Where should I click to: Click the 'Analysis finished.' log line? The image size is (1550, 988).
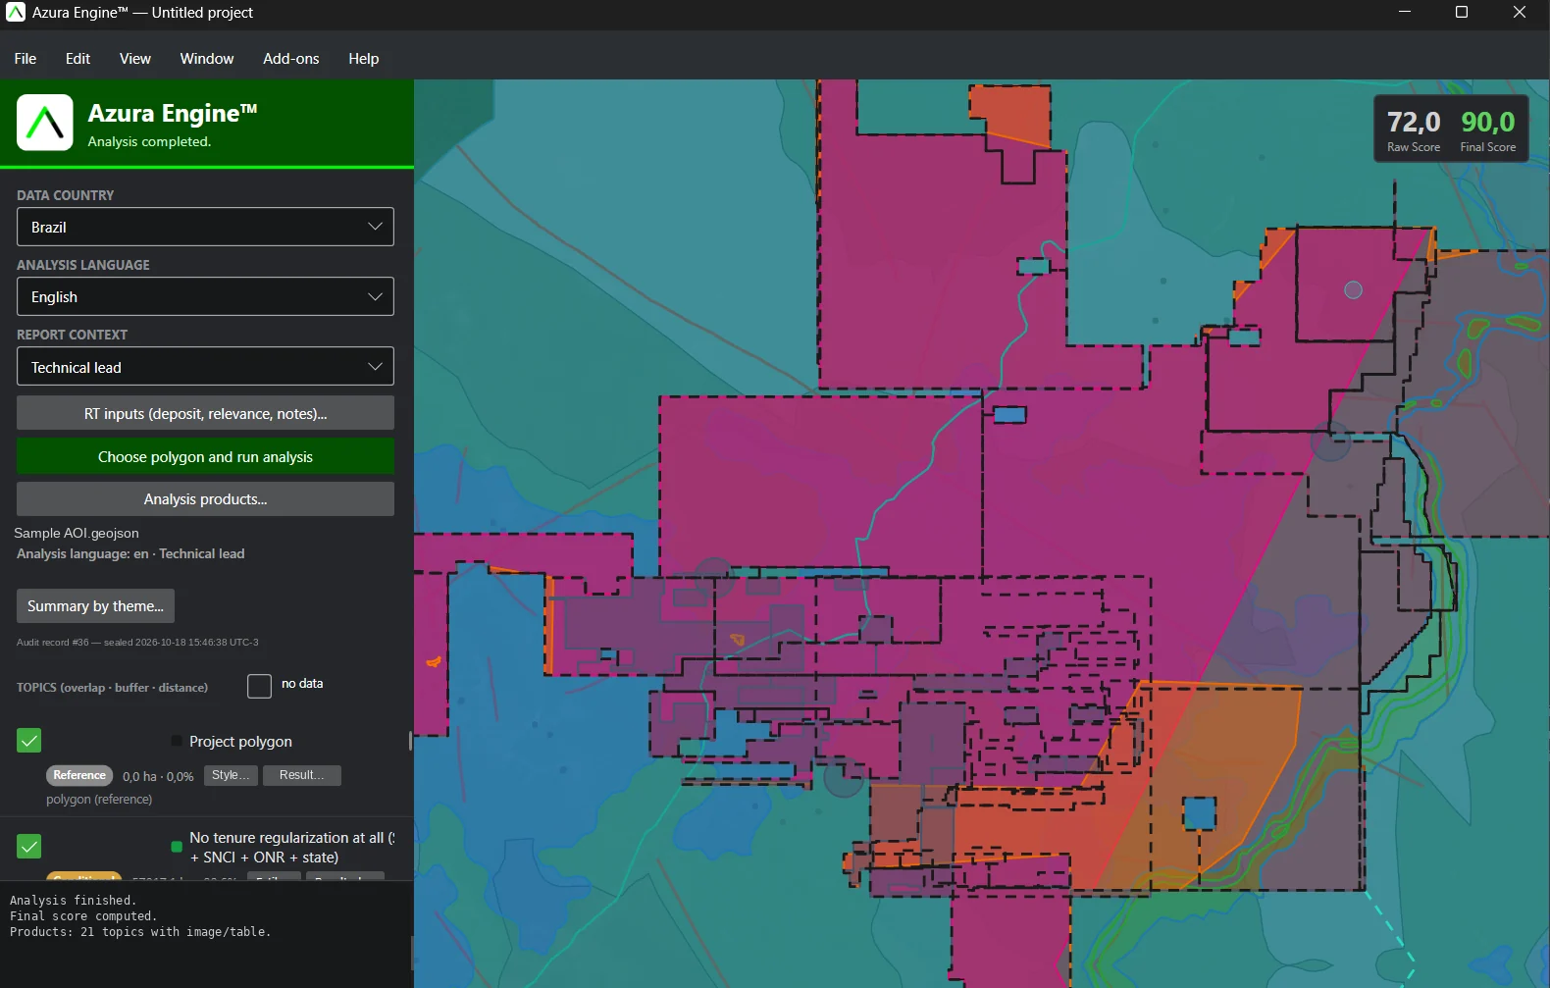pyautogui.click(x=73, y=901)
